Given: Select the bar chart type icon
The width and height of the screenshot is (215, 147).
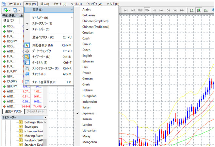Looking at the screenshot, I should (x=191, y=10).
